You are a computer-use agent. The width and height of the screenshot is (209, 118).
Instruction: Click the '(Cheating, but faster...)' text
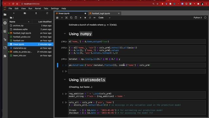(81, 87)
